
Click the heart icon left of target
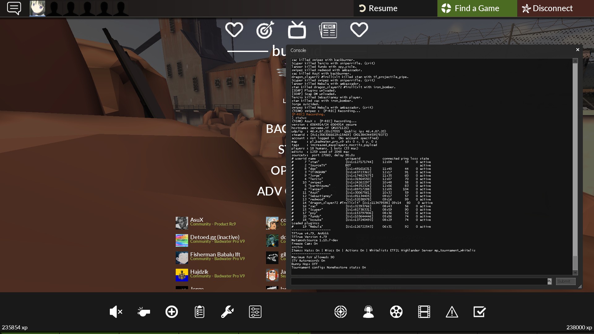click(234, 30)
